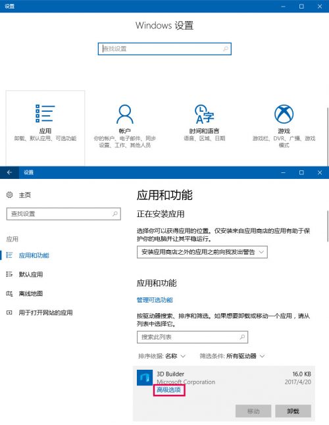Viewport: 329px width, 425px height.
Task: Click the 2017/4/20 install date
Action: 297,382
